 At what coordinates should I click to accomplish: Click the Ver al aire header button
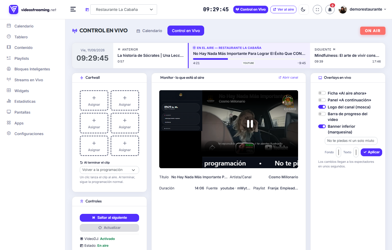coord(283,10)
